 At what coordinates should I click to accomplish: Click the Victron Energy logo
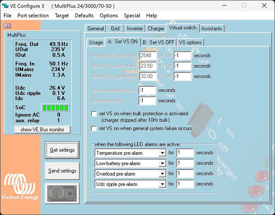click(x=19, y=186)
